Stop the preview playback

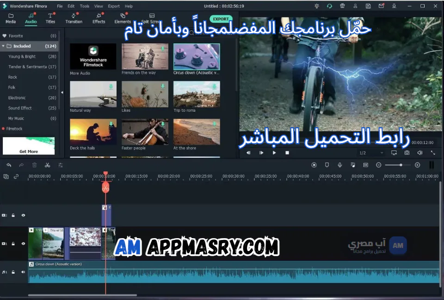(287, 153)
